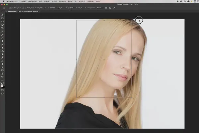This screenshot has height=133, width=199.
Task: Select the Rectangle shape tool
Action: click(2, 70)
